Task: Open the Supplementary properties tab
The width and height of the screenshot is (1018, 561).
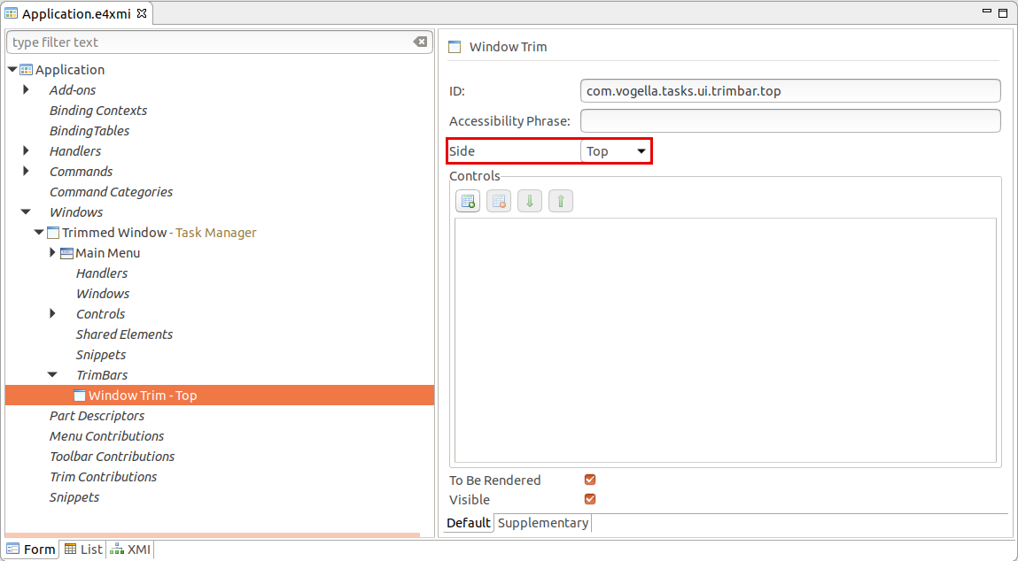Action: [543, 523]
